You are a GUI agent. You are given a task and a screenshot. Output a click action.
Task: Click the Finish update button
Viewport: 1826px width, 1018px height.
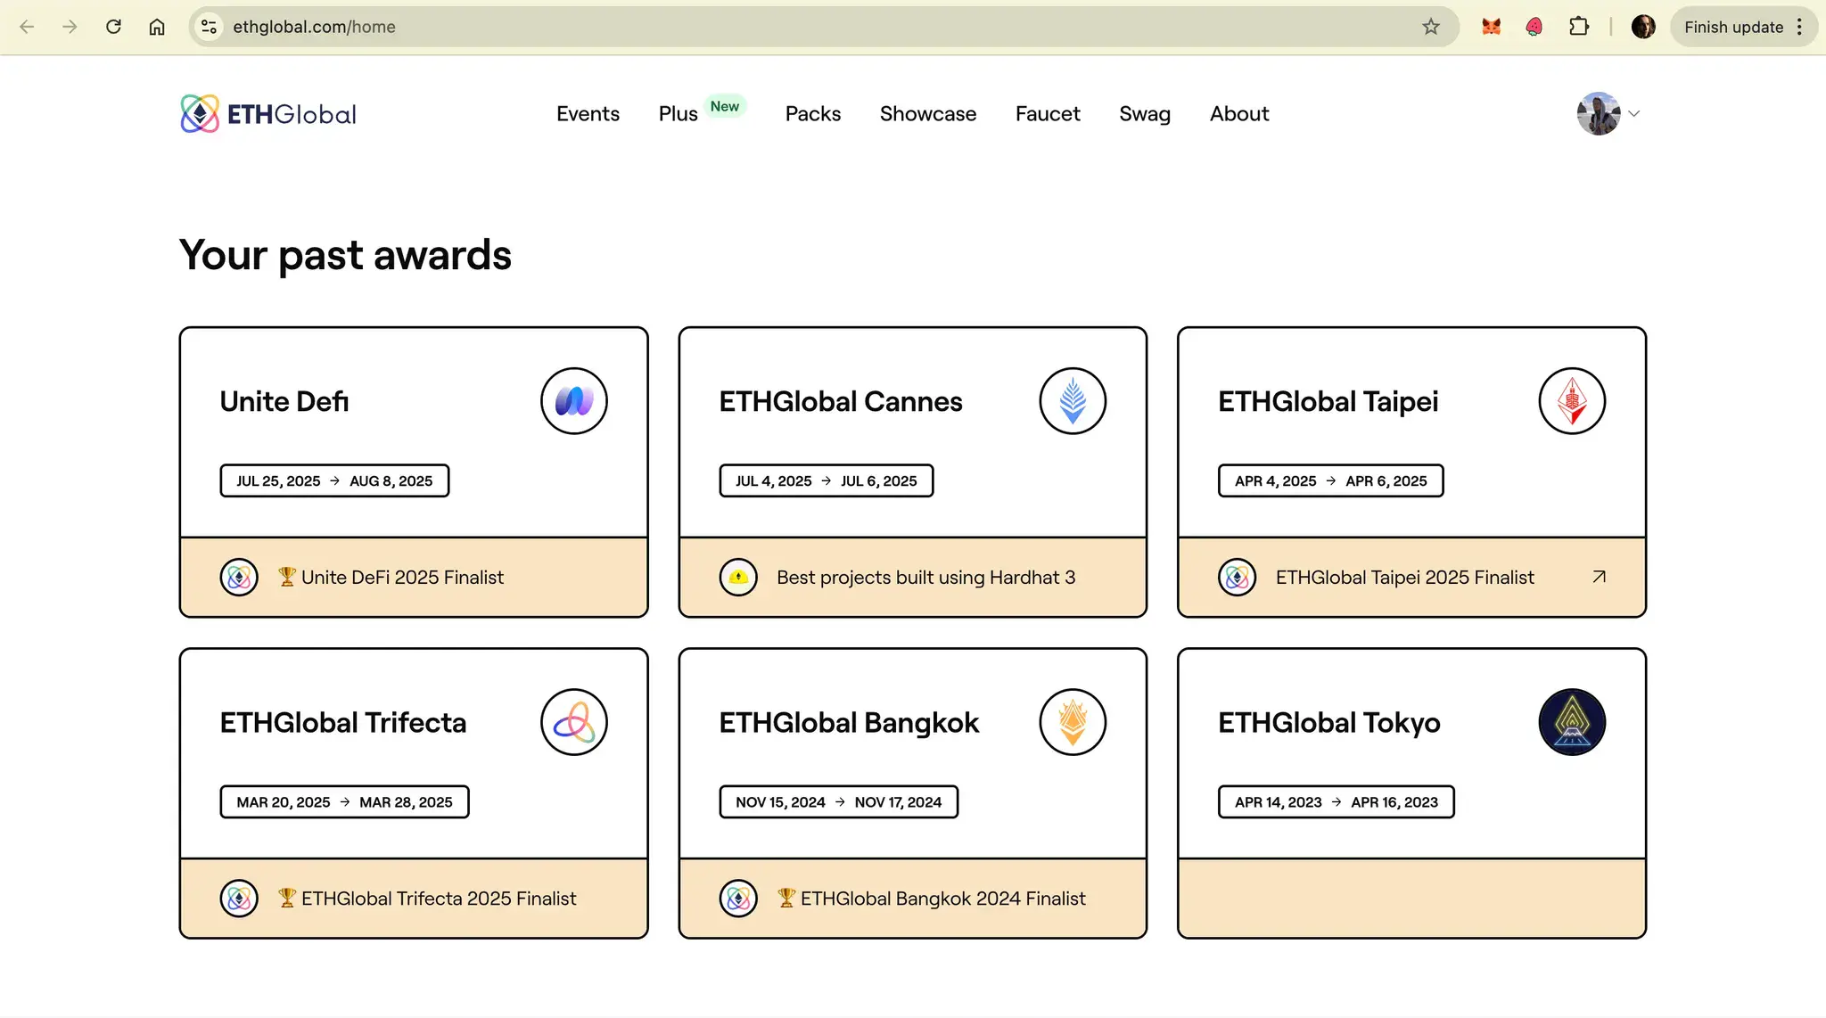1733,27
